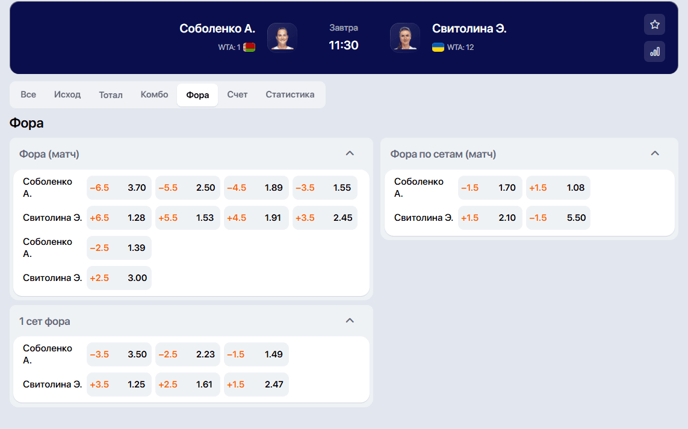This screenshot has height=429, width=688.
Task: Choose Свитолина set handicap −1.5 at 5.50
Action: click(558, 218)
